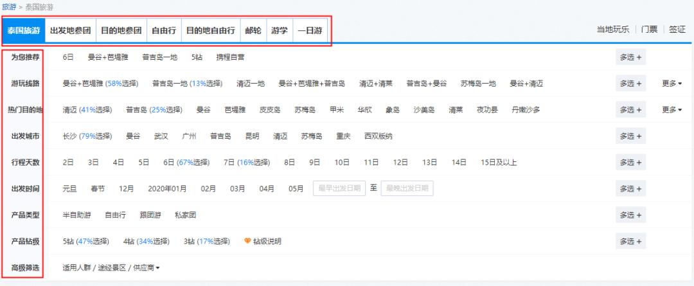Focus the 最早出发日期 date field
Screen dimensions: 694x286
(x=339, y=188)
